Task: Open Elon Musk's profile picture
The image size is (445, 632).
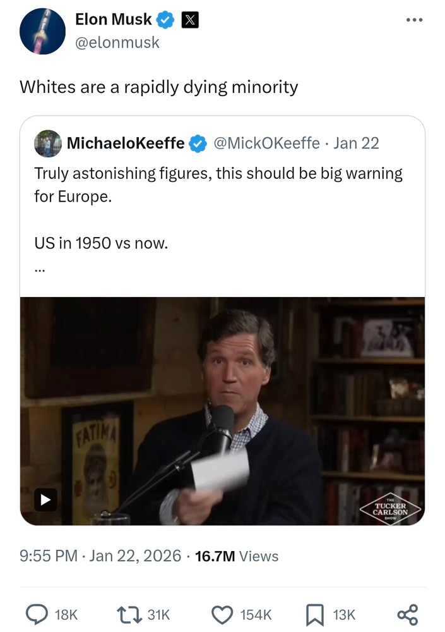Action: (43, 31)
